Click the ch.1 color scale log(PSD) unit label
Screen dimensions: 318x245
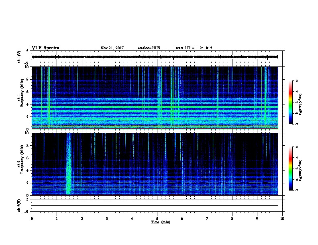(301, 104)
